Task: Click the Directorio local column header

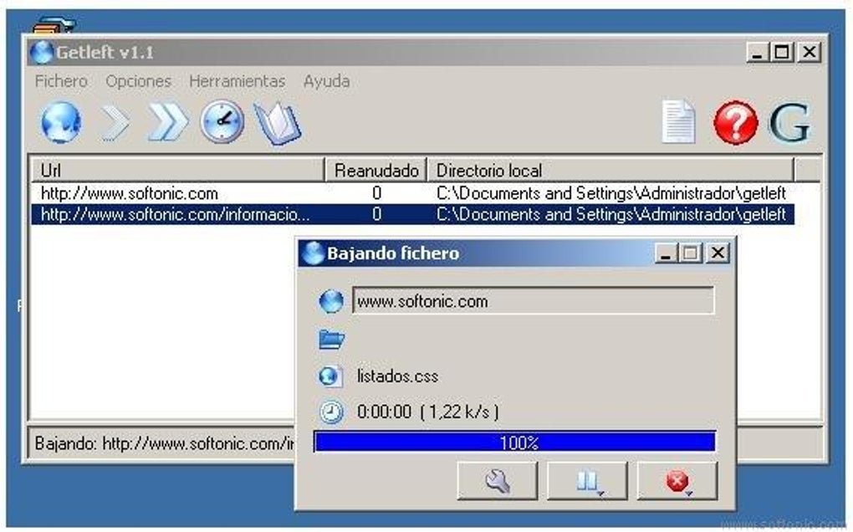Action: coord(611,171)
